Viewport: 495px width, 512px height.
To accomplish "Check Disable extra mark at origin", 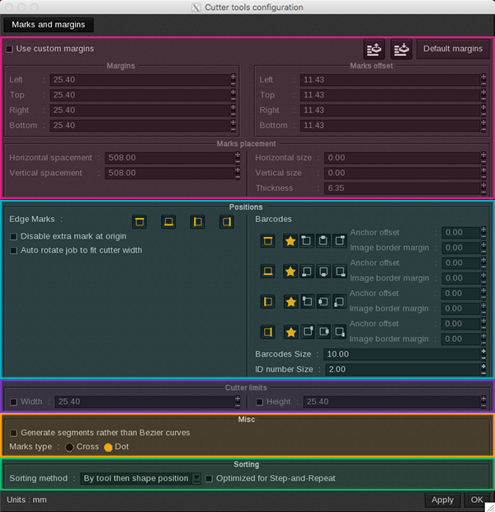I will 14,236.
